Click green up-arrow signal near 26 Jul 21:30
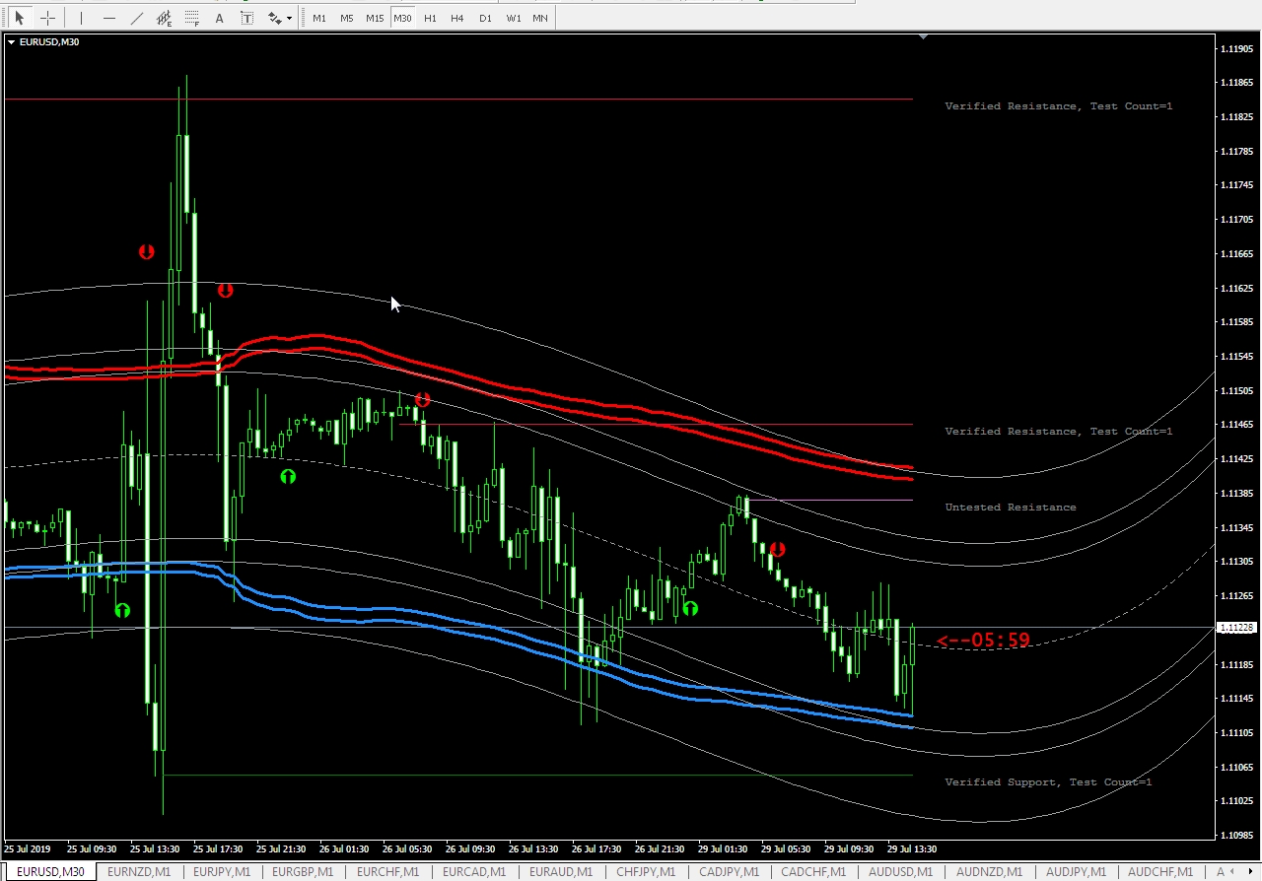1262x881 pixels. 690,609
